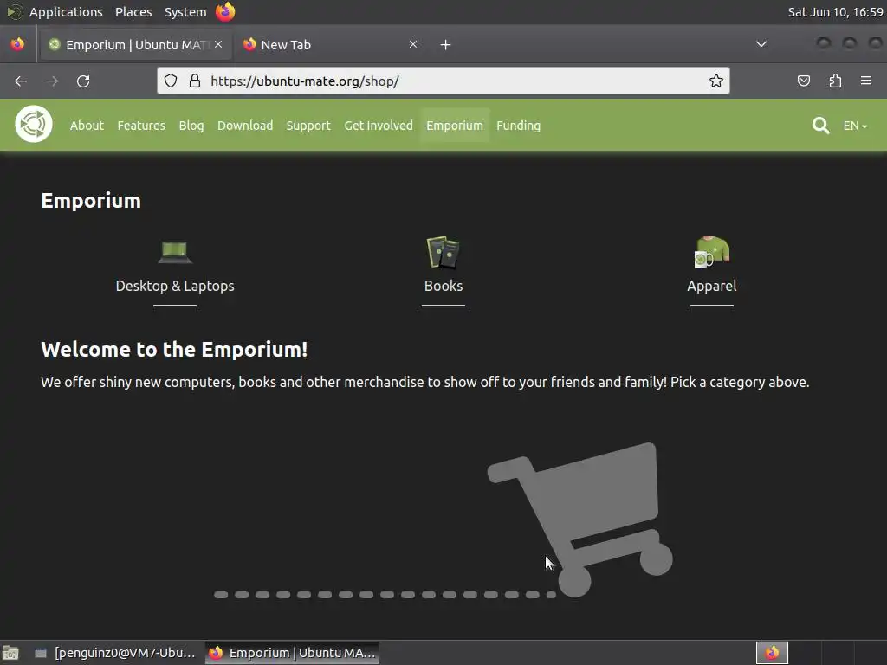Close the New Tab tab

(x=413, y=44)
